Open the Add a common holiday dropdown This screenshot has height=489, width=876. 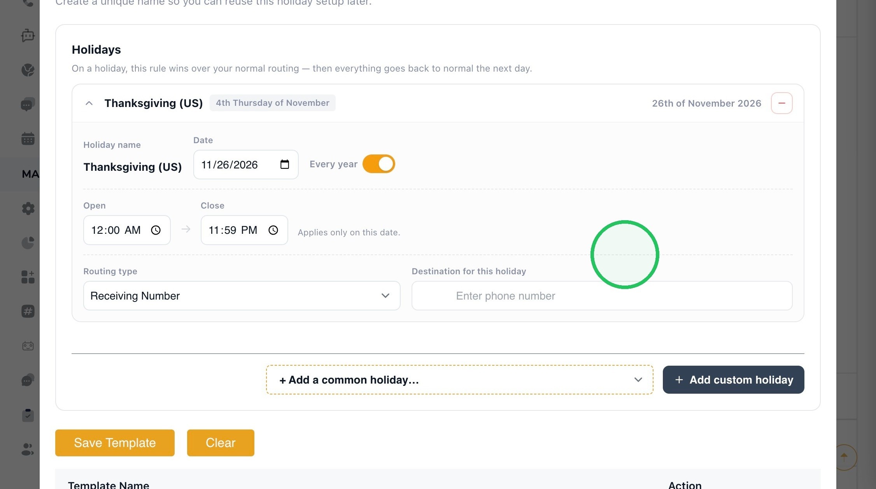pos(459,380)
